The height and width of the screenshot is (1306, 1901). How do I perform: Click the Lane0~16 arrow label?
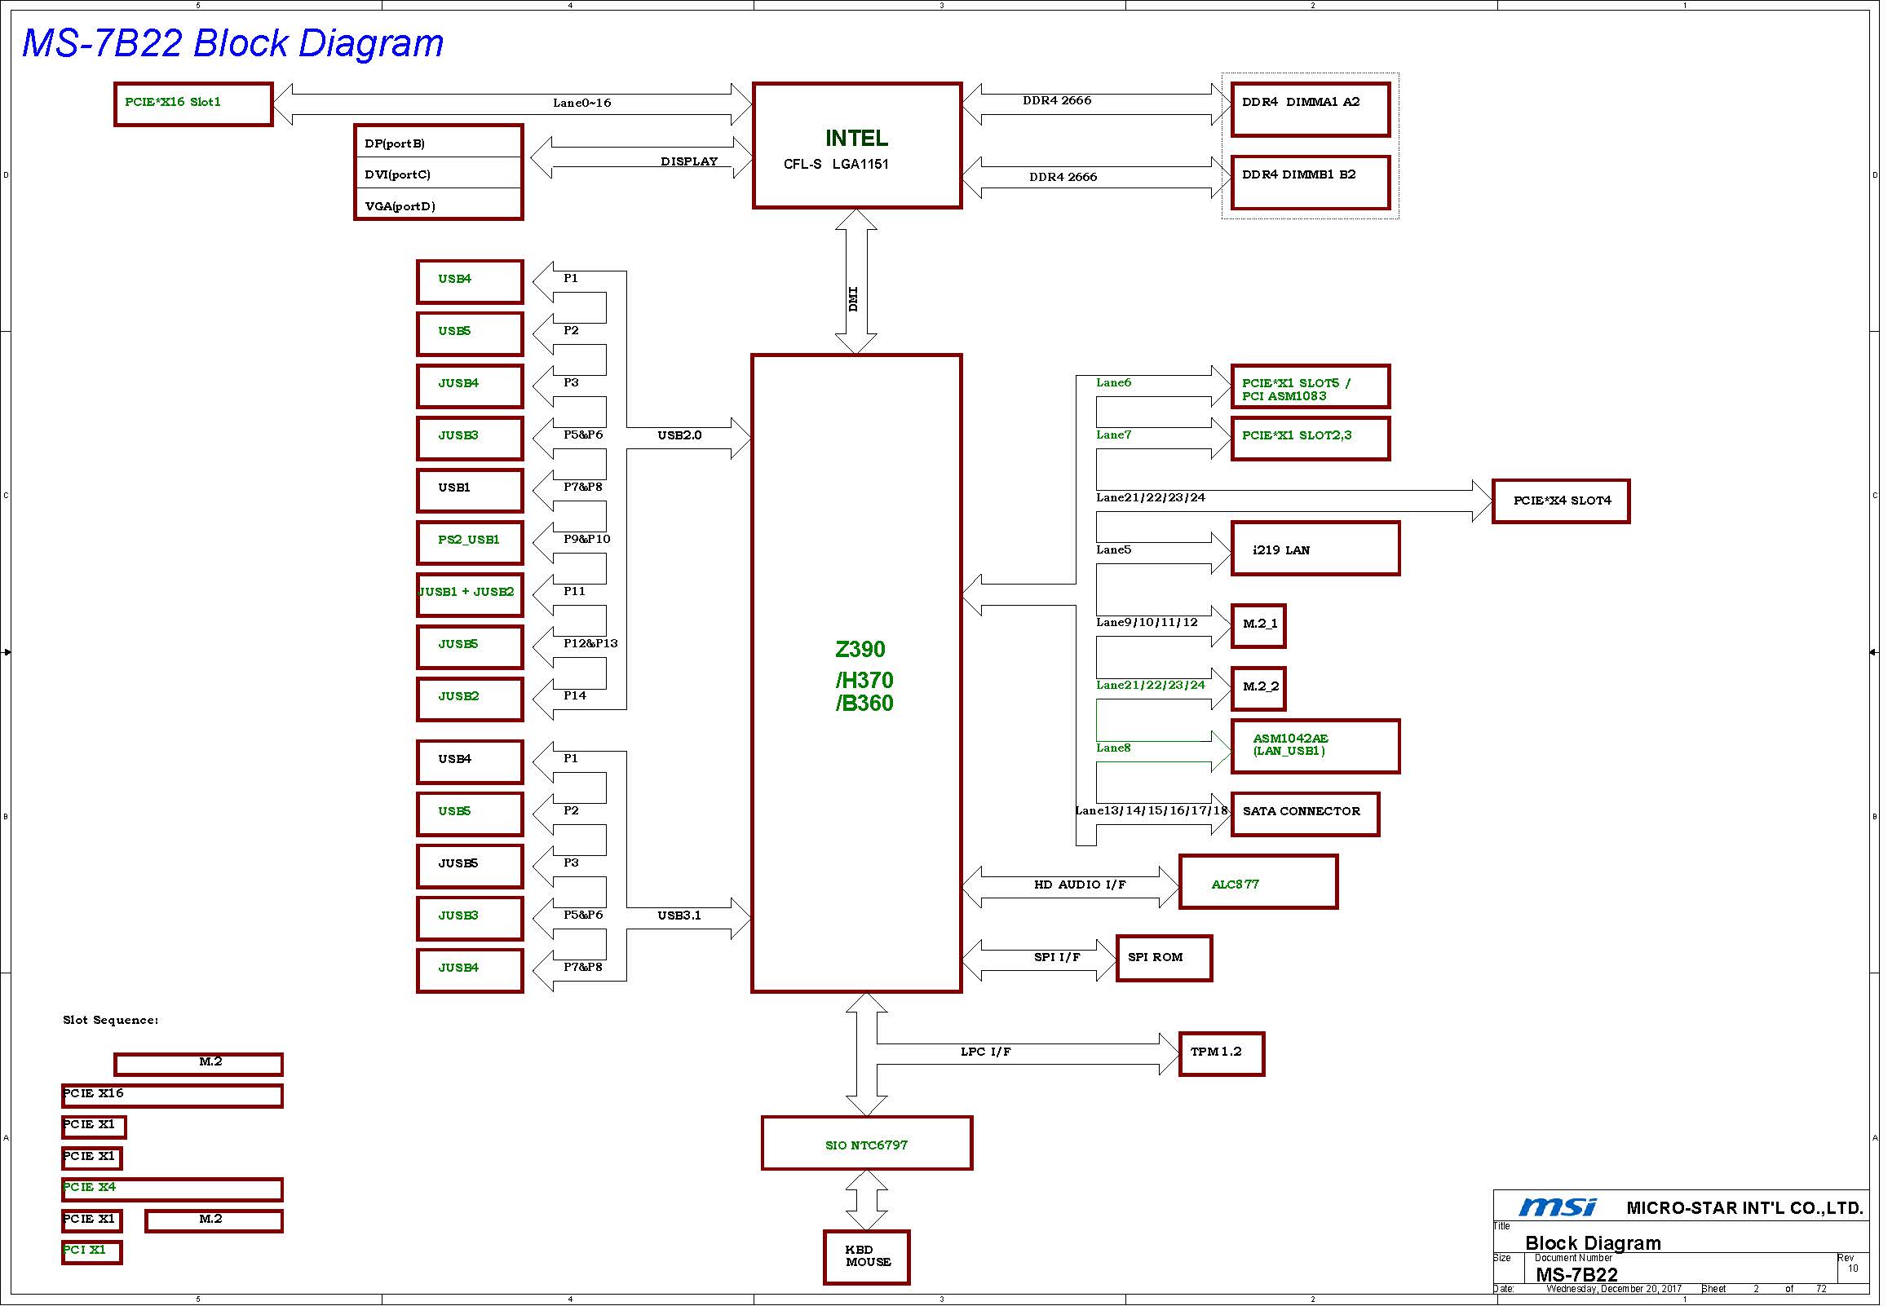(x=581, y=102)
